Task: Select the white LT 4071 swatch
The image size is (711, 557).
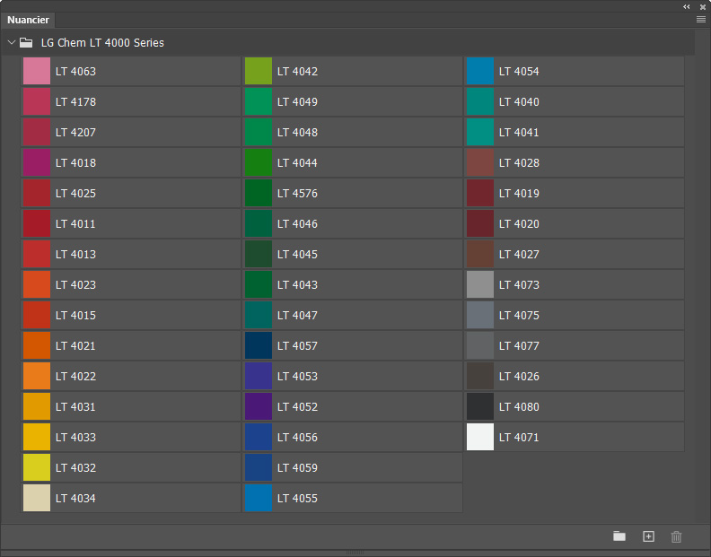Action: [480, 437]
